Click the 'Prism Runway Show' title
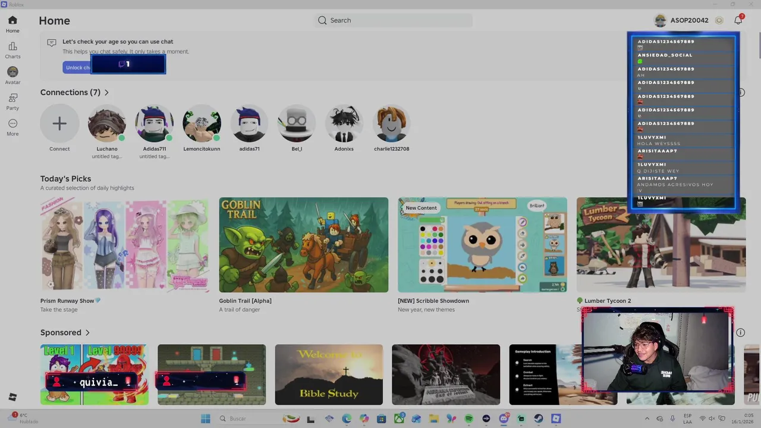The height and width of the screenshot is (428, 761). pos(67,301)
